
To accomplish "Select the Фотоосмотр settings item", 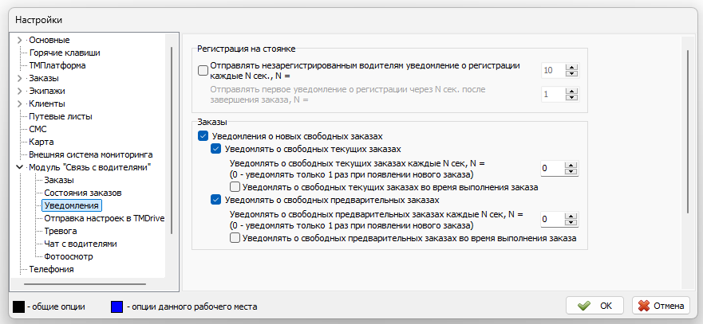I will click(x=69, y=257).
